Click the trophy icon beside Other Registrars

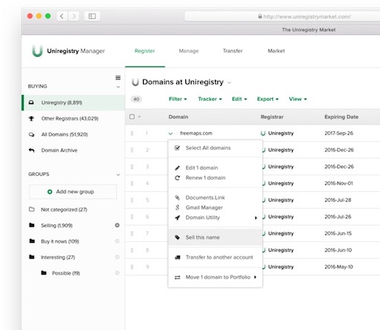tap(31, 118)
